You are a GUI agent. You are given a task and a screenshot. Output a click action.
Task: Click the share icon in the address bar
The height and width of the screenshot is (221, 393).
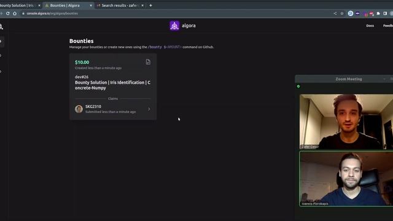point(335,14)
